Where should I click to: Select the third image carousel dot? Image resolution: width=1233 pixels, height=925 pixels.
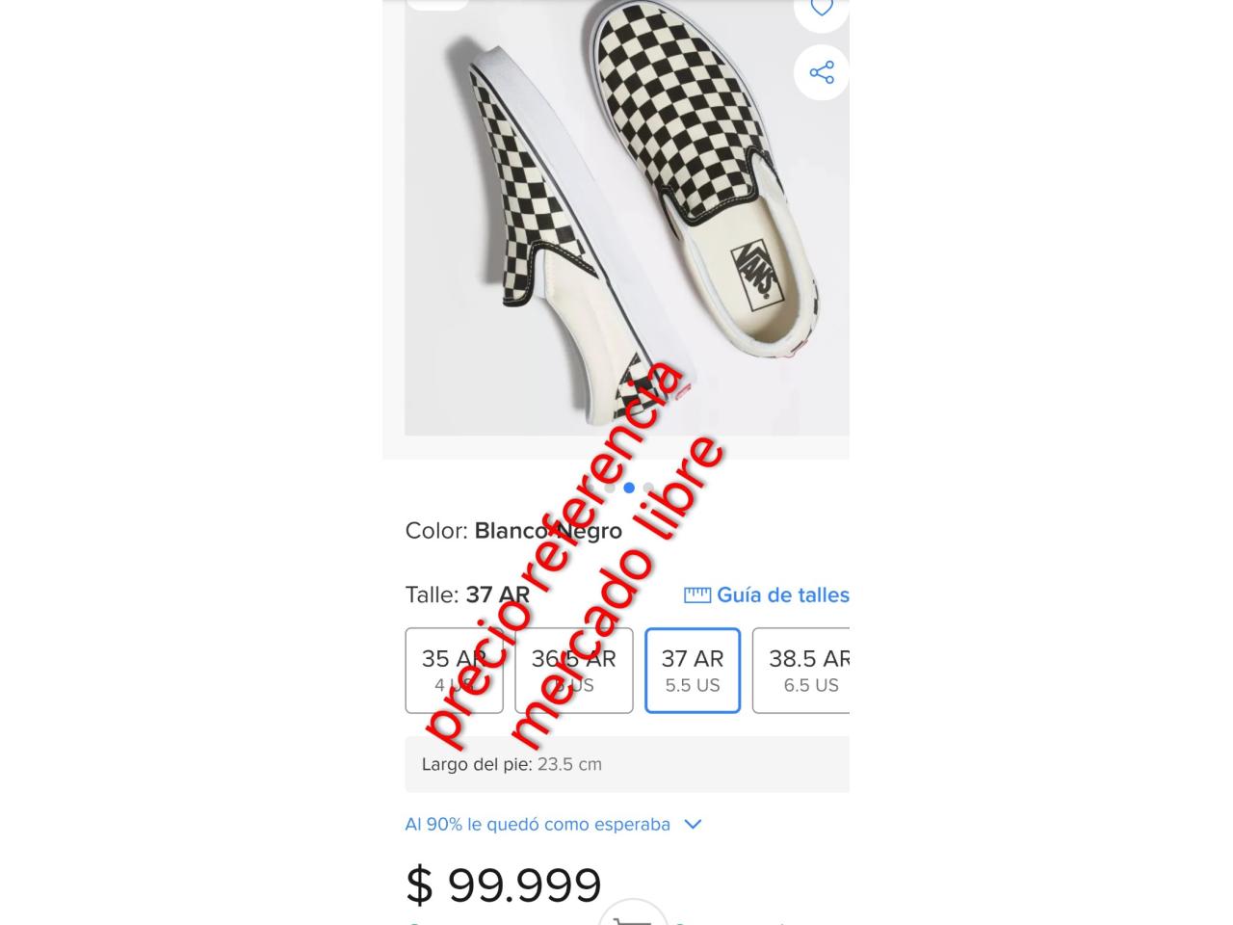point(648,488)
